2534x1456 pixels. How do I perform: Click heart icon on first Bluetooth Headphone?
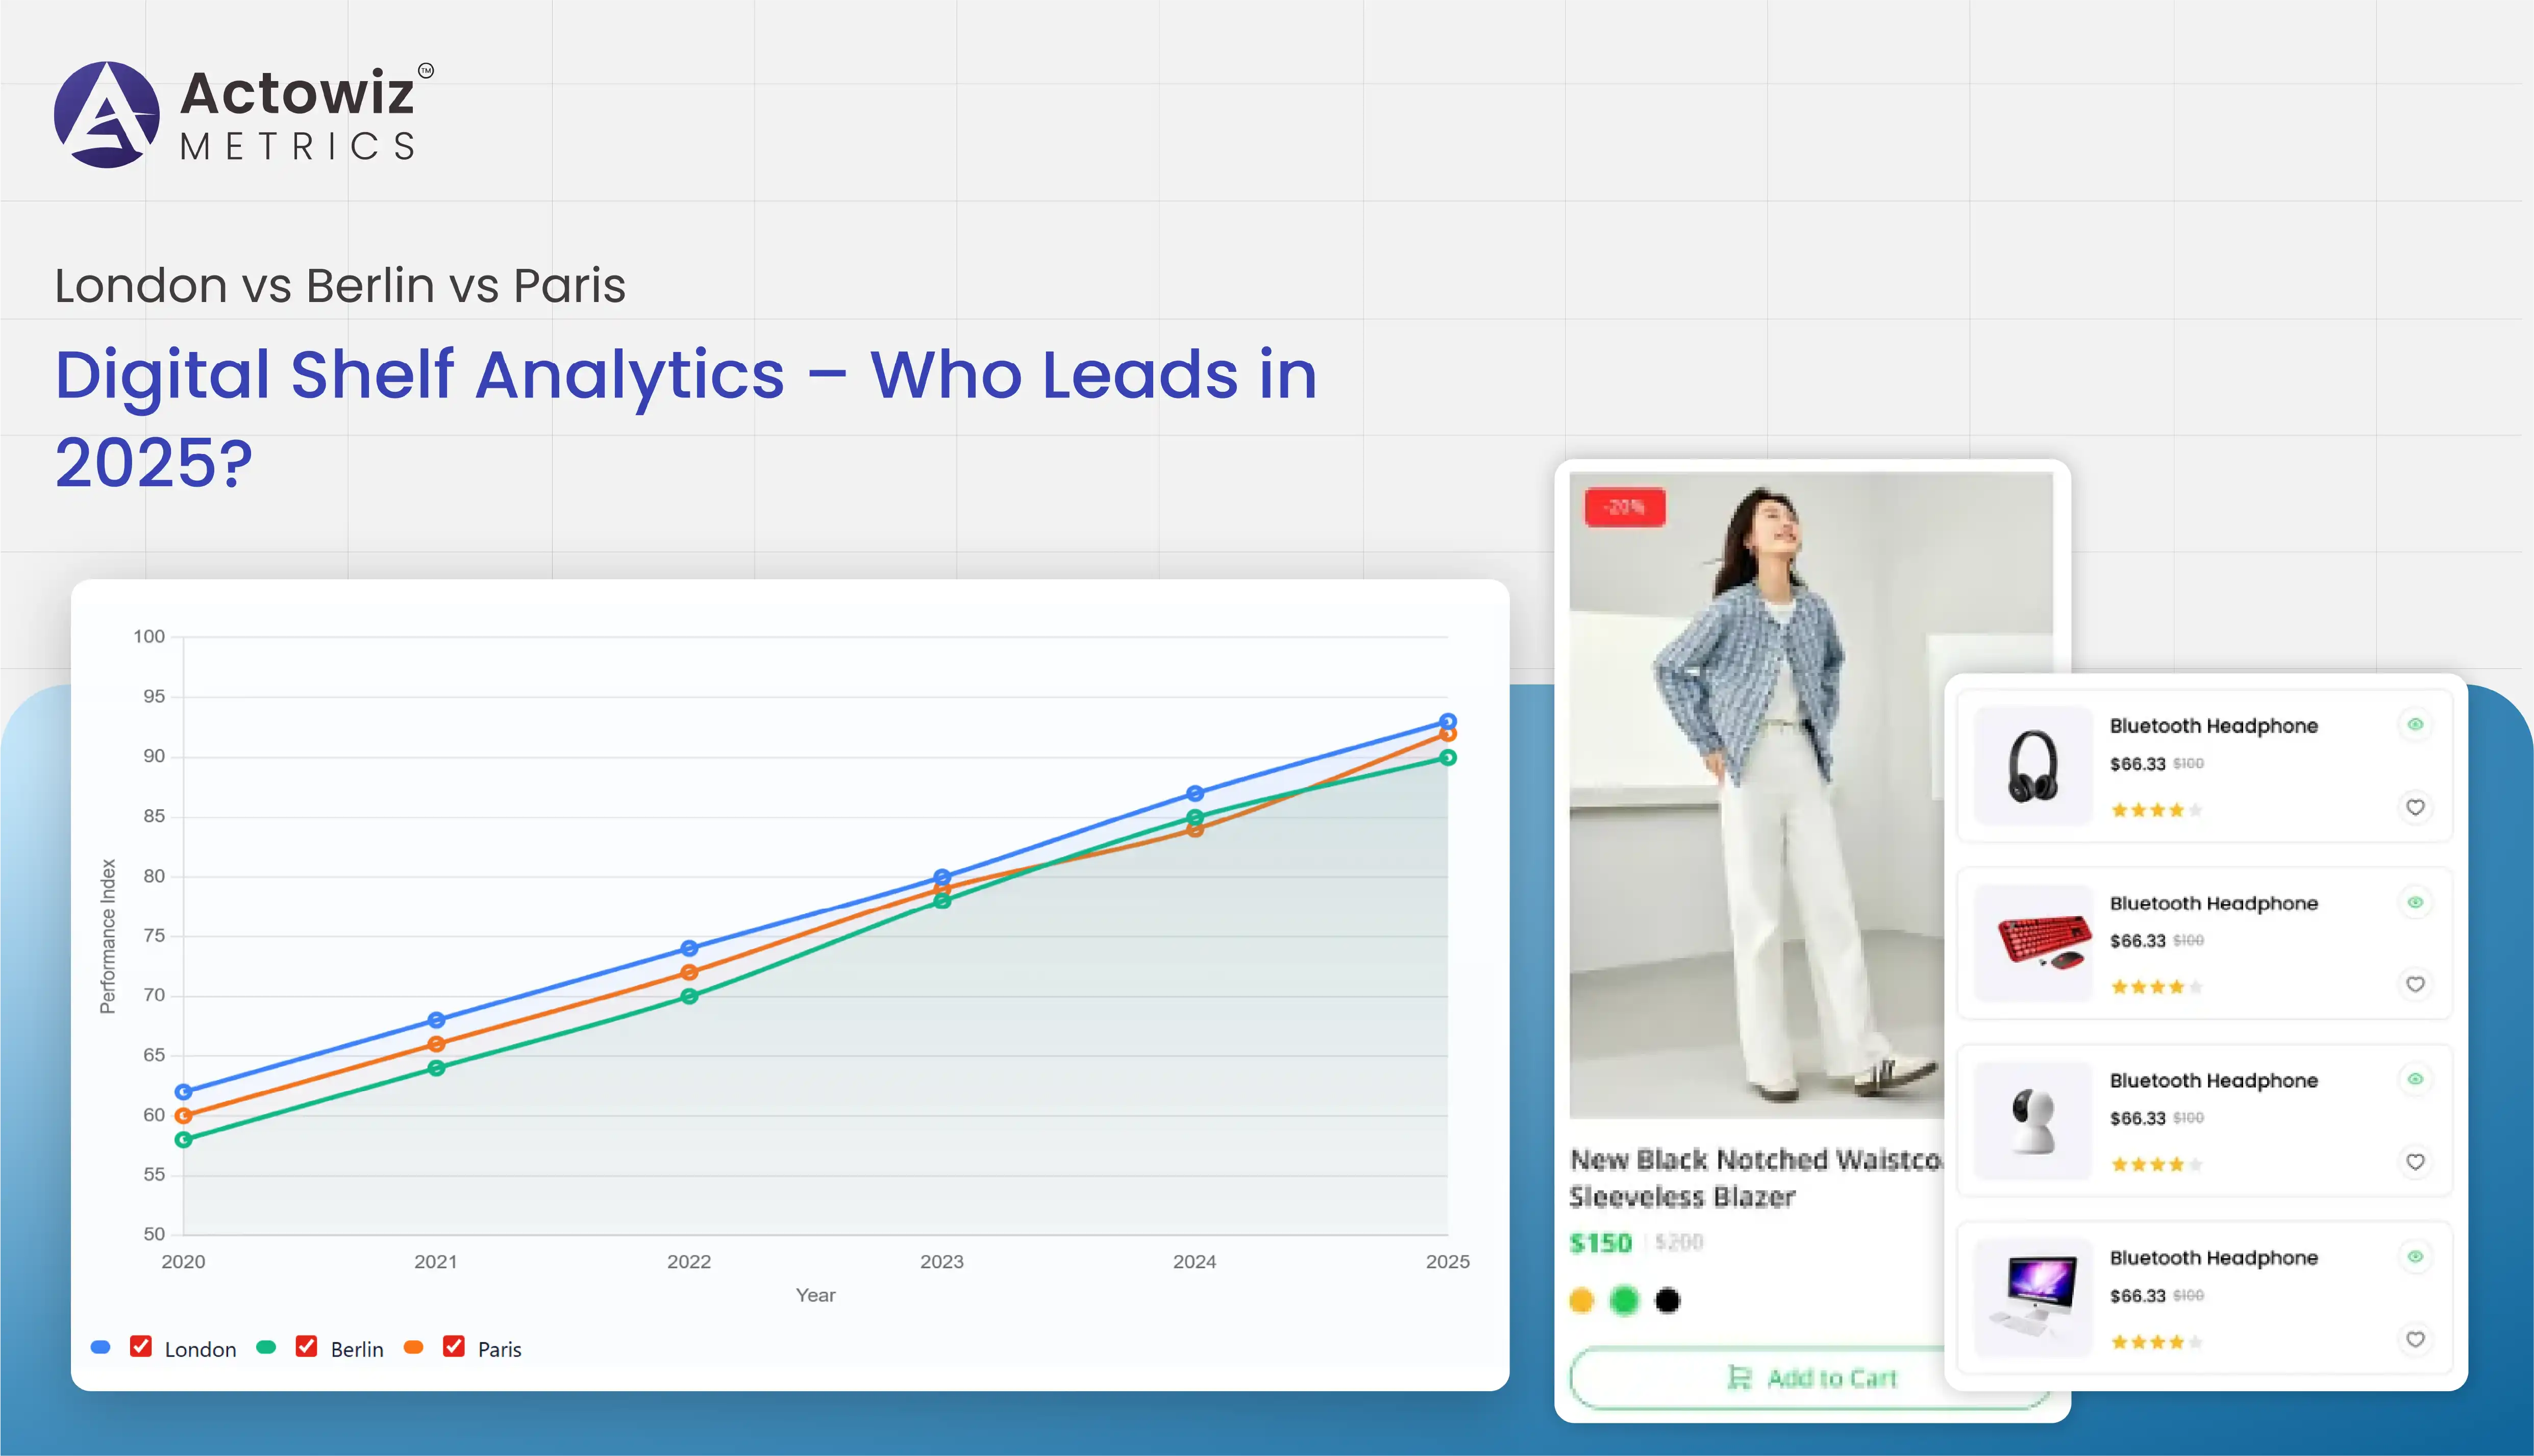click(x=2415, y=807)
